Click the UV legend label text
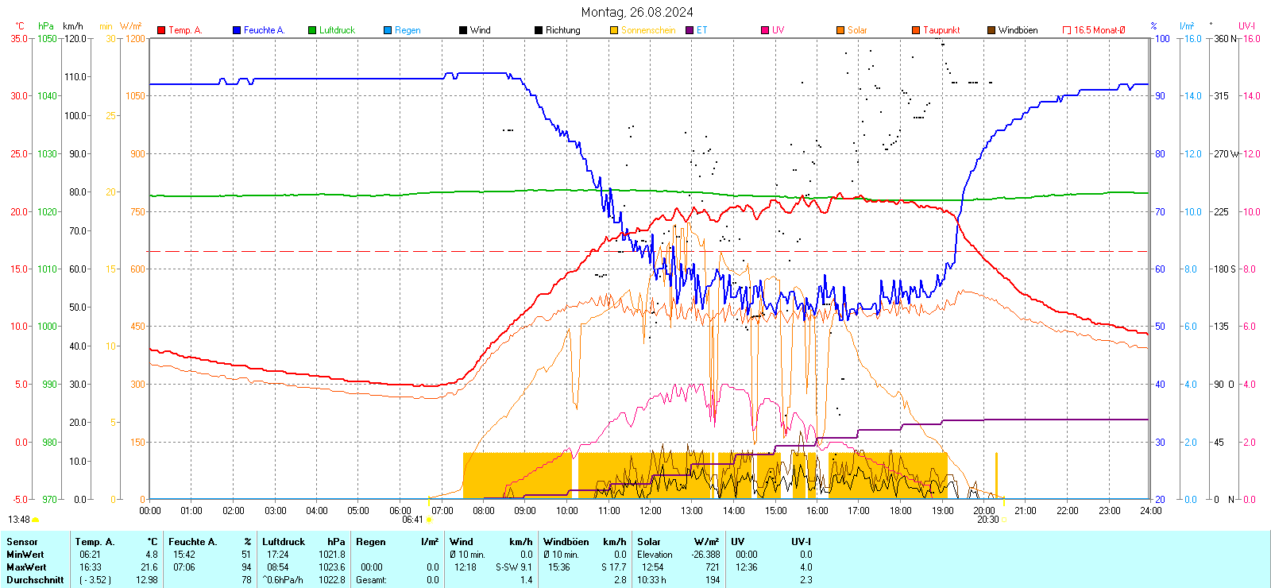1271x588 pixels. pyautogui.click(x=778, y=30)
